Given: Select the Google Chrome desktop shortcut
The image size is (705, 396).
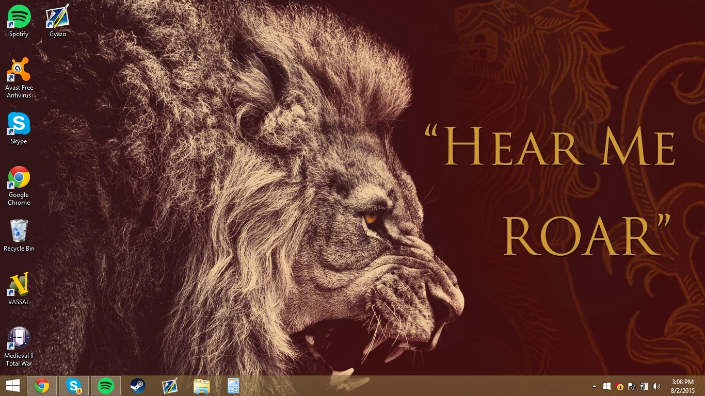Looking at the screenshot, I should (19, 186).
